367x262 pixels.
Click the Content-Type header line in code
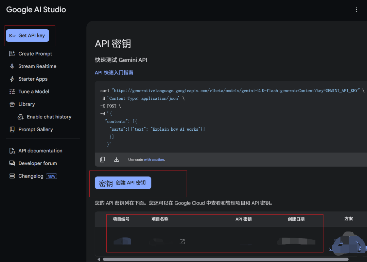click(x=142, y=98)
